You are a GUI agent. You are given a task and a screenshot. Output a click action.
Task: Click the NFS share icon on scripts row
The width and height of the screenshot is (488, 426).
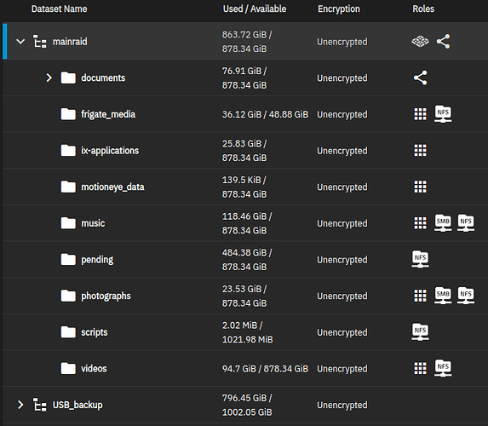coord(420,332)
